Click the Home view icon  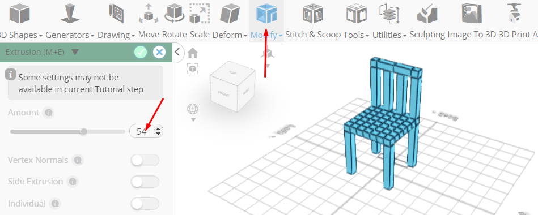(x=193, y=53)
